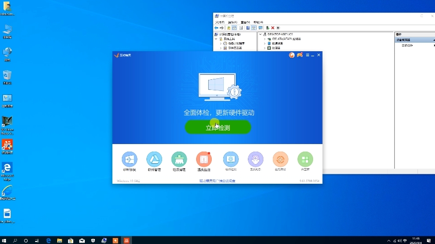
Task: Select the 驱动精灵 desktop shortcut
Action: 7,147
